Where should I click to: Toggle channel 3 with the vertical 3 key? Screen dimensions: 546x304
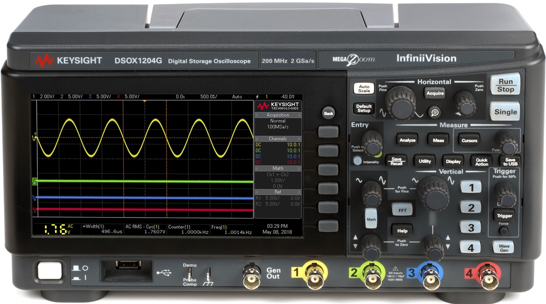click(470, 227)
